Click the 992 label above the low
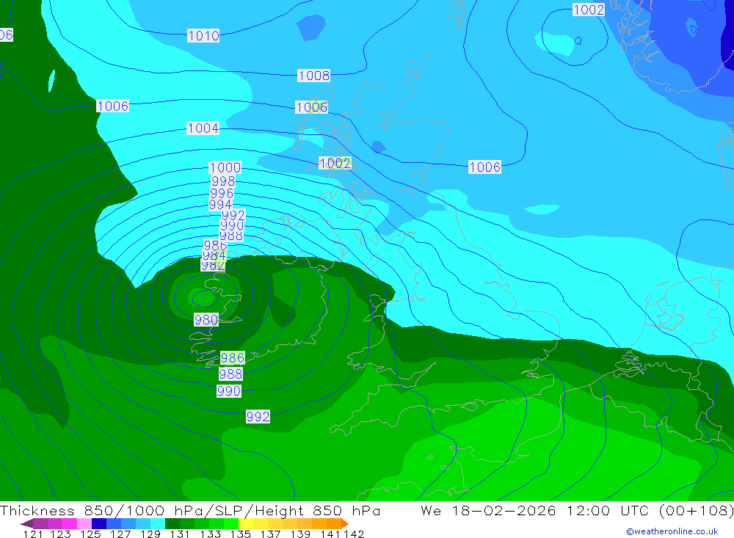 [x=233, y=215]
